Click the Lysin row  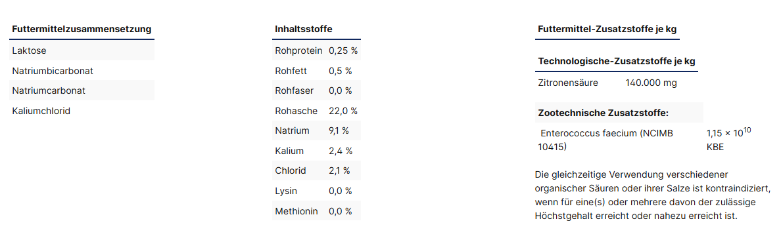(x=316, y=191)
